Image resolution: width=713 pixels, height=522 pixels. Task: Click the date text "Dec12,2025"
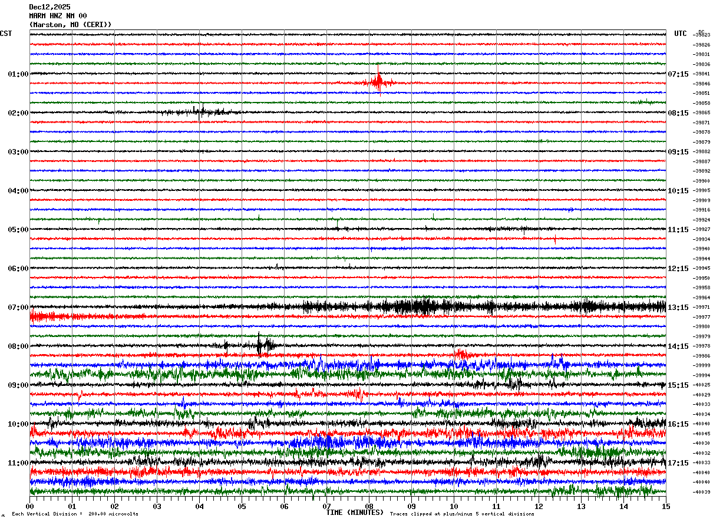point(49,7)
